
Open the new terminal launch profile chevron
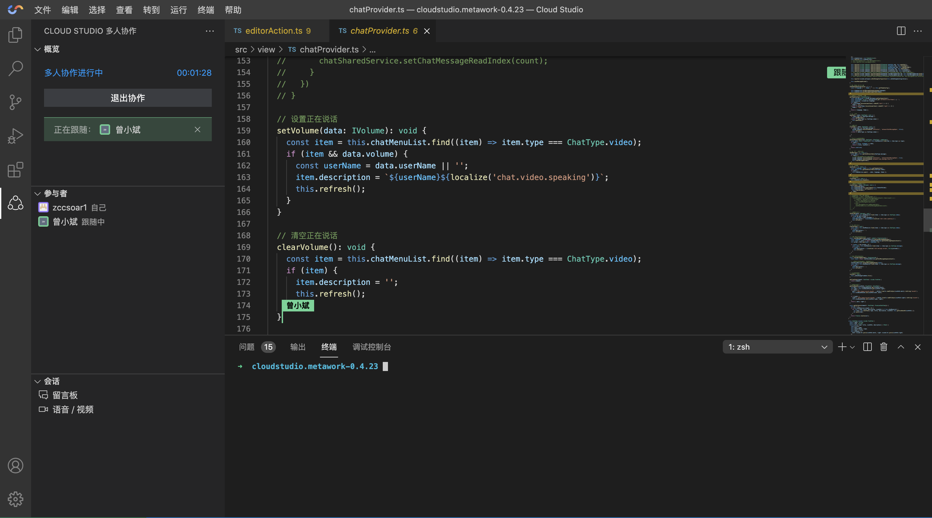click(x=852, y=347)
